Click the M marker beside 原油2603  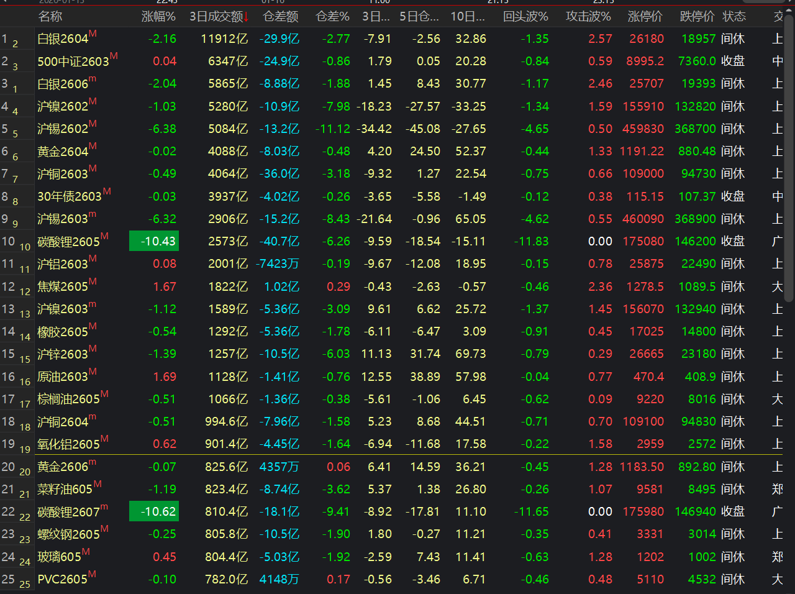93,372
